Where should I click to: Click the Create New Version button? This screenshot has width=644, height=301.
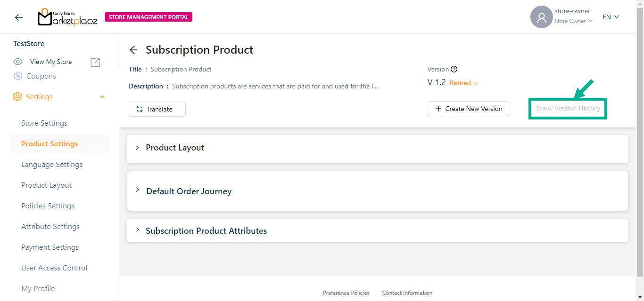469,109
